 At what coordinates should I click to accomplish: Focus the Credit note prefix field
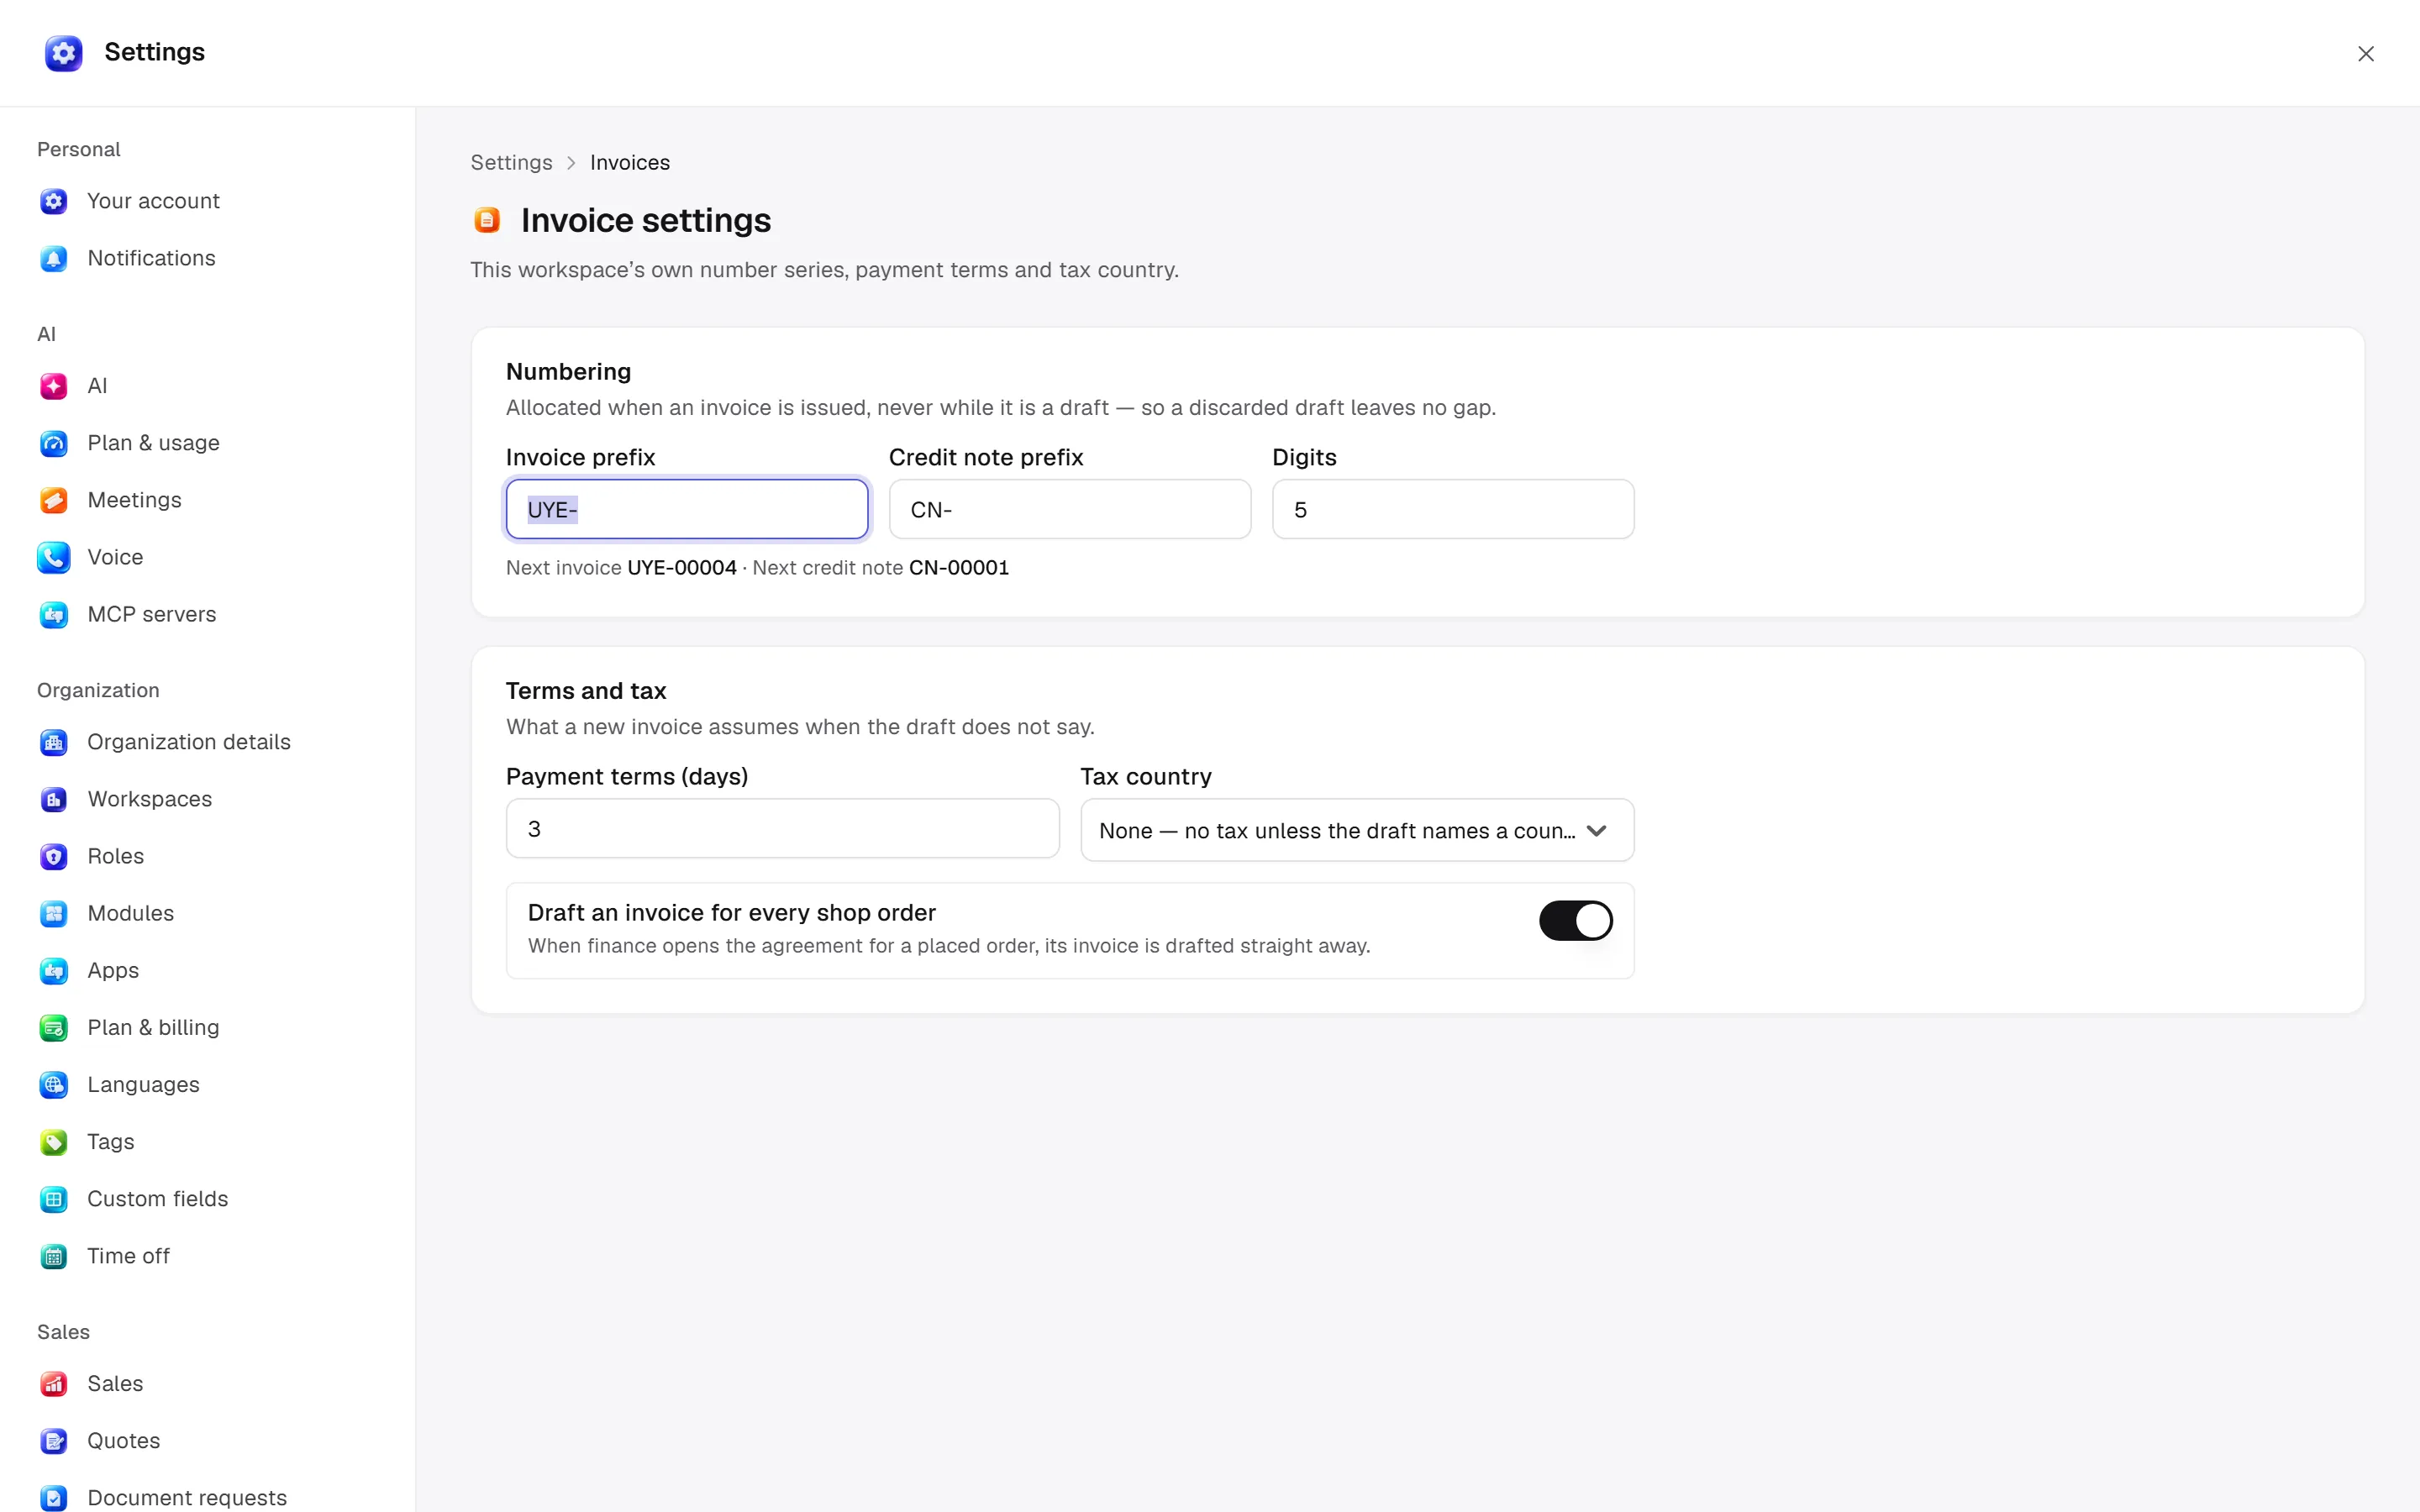pyautogui.click(x=1070, y=509)
